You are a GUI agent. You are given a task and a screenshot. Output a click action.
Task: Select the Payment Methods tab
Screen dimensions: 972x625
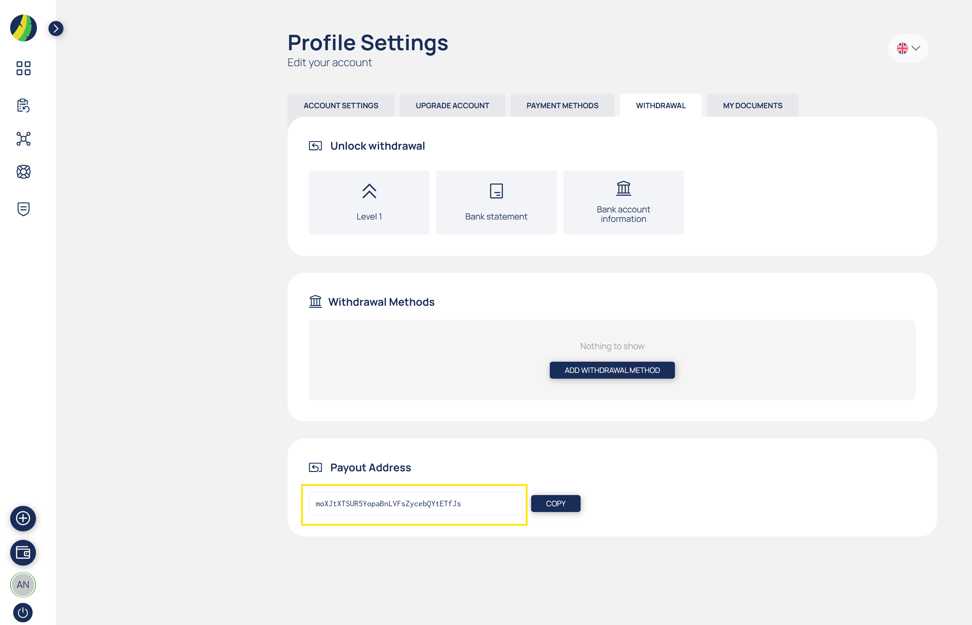562,106
